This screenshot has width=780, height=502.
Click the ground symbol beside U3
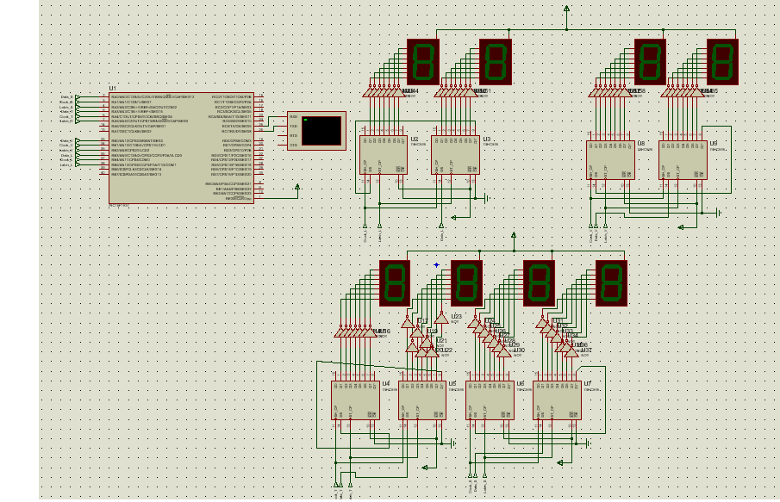pos(488,198)
